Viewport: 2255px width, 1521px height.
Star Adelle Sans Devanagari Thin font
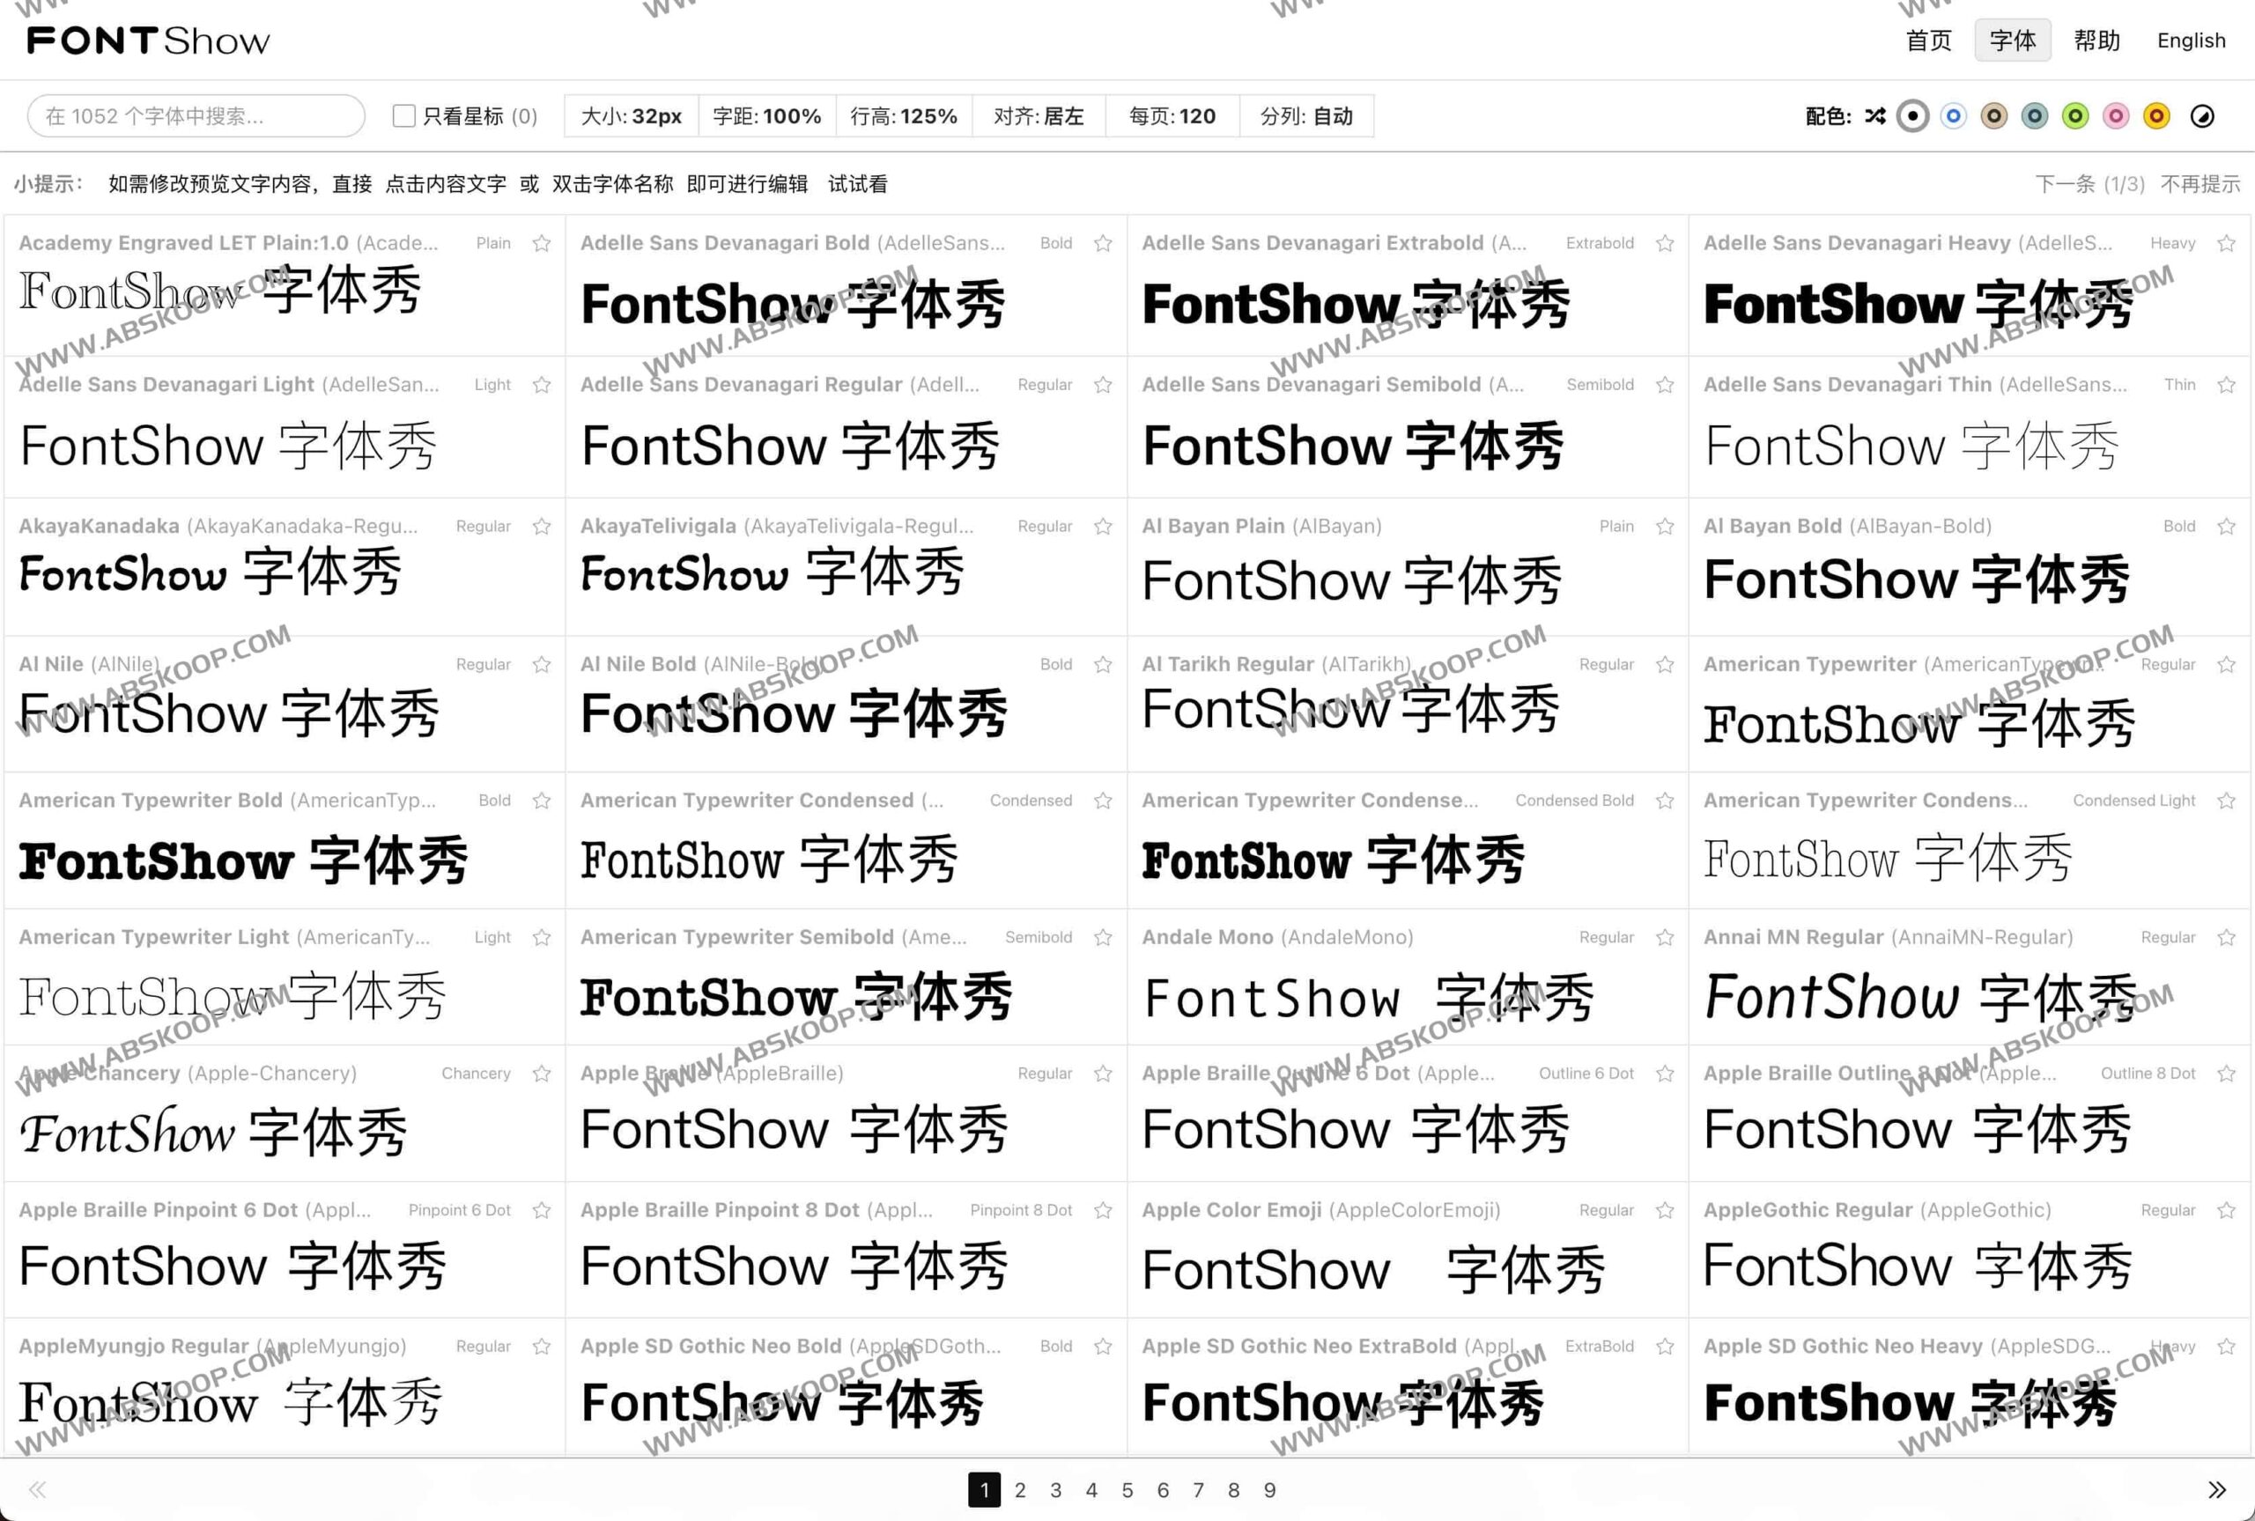2227,385
